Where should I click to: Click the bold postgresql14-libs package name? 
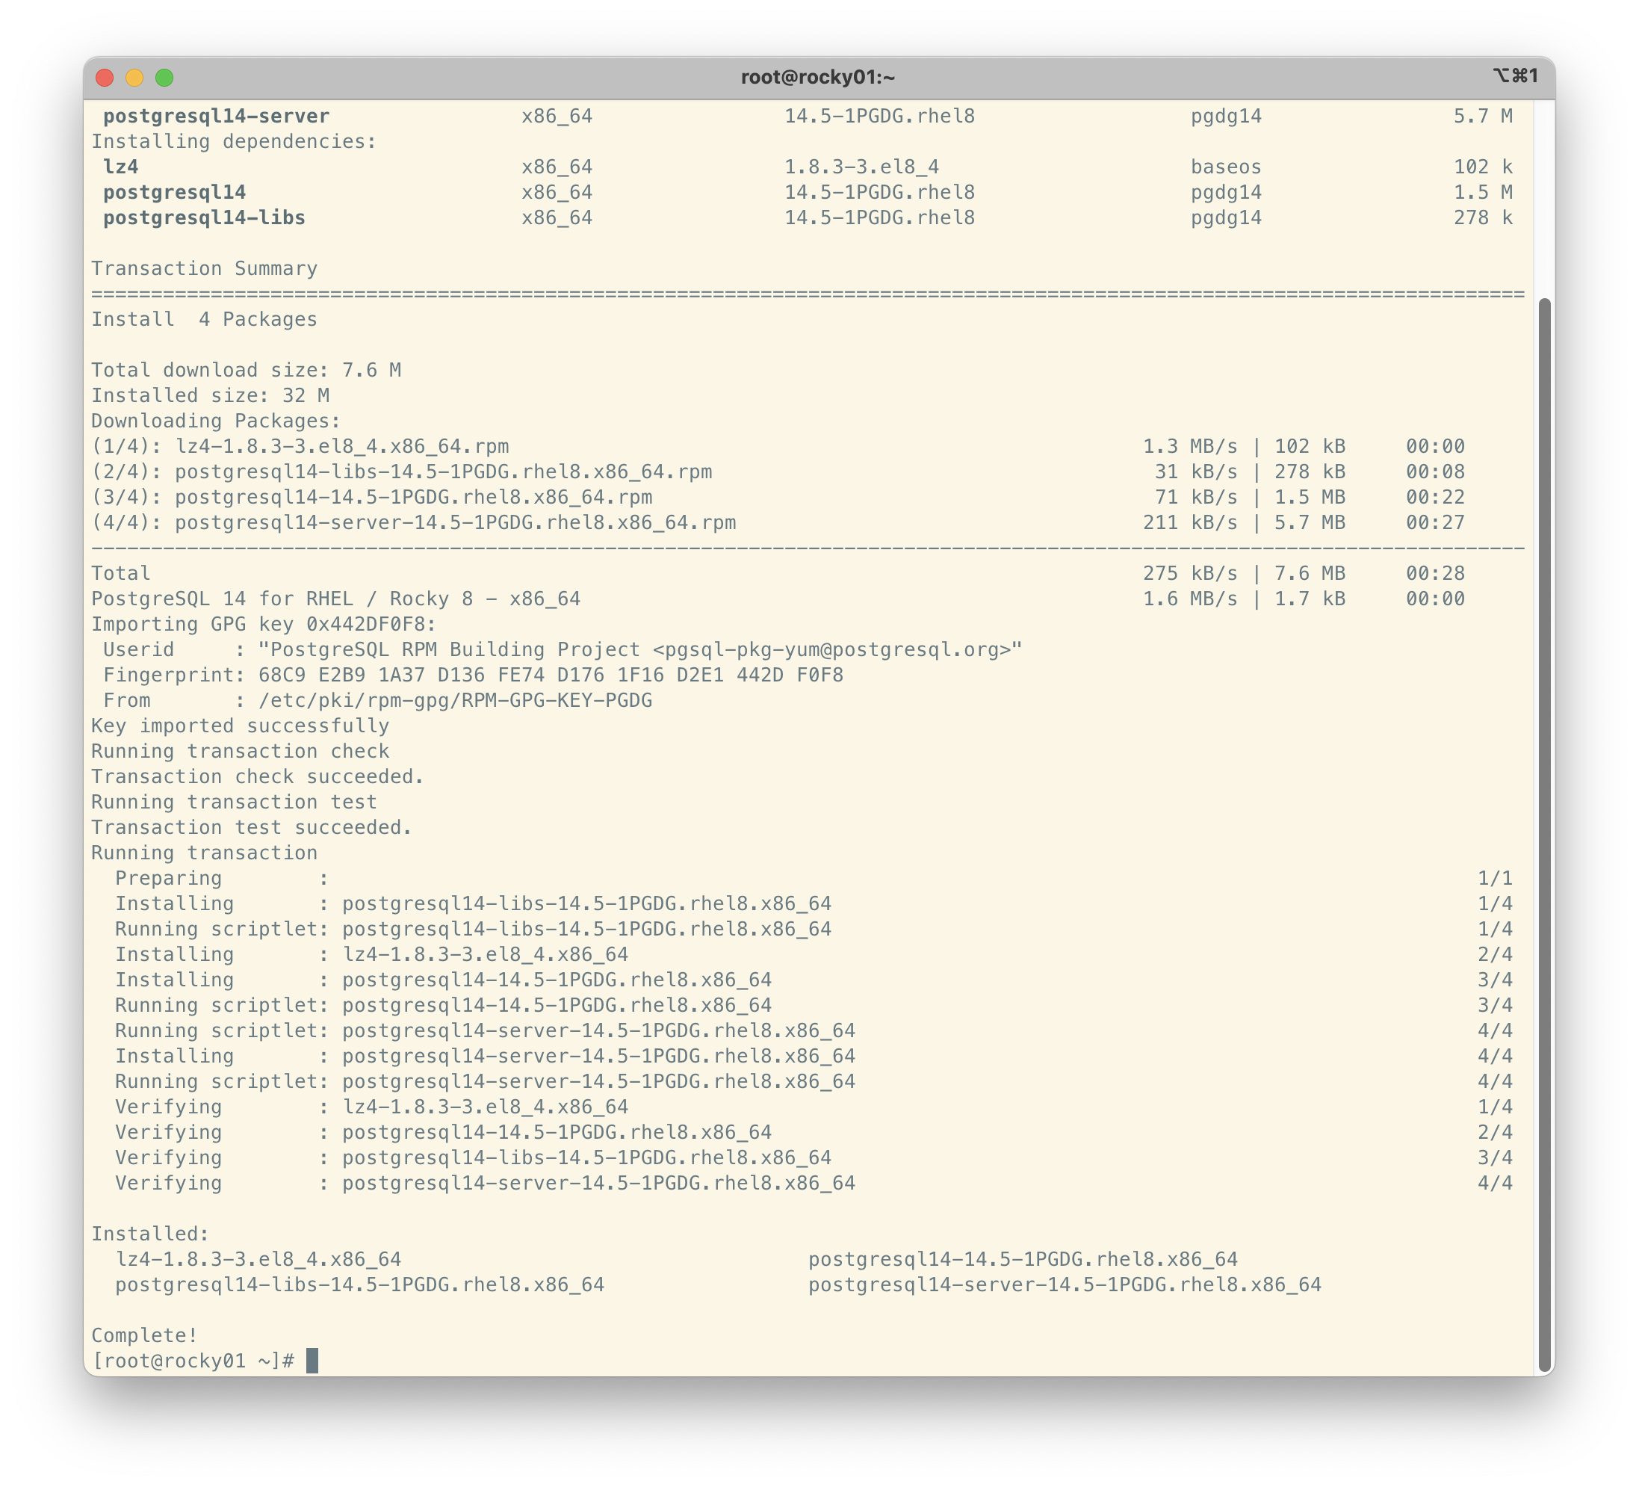point(204,218)
